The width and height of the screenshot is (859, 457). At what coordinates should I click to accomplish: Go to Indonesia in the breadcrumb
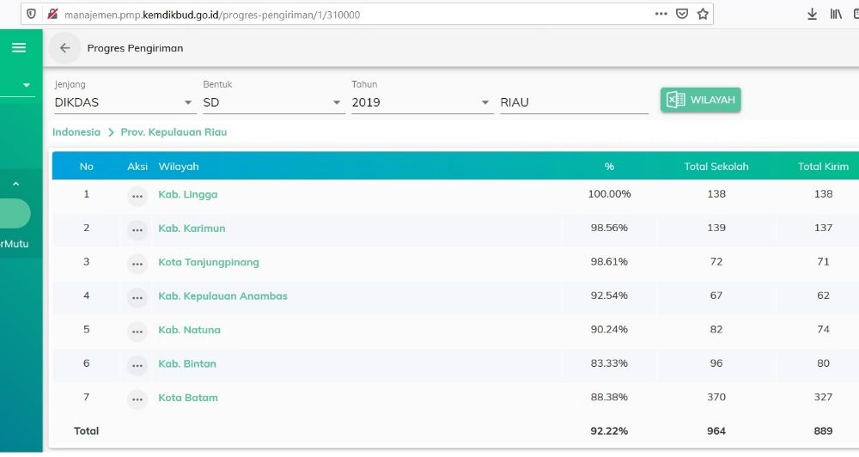click(76, 132)
